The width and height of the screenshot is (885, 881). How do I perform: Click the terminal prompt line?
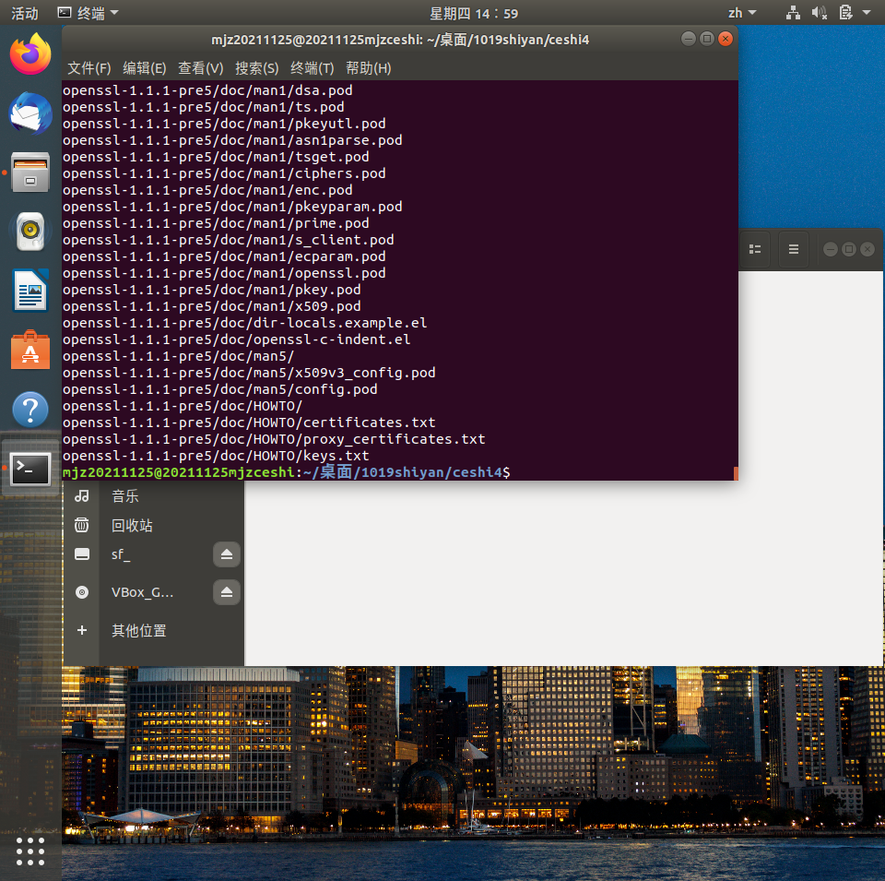pos(286,472)
